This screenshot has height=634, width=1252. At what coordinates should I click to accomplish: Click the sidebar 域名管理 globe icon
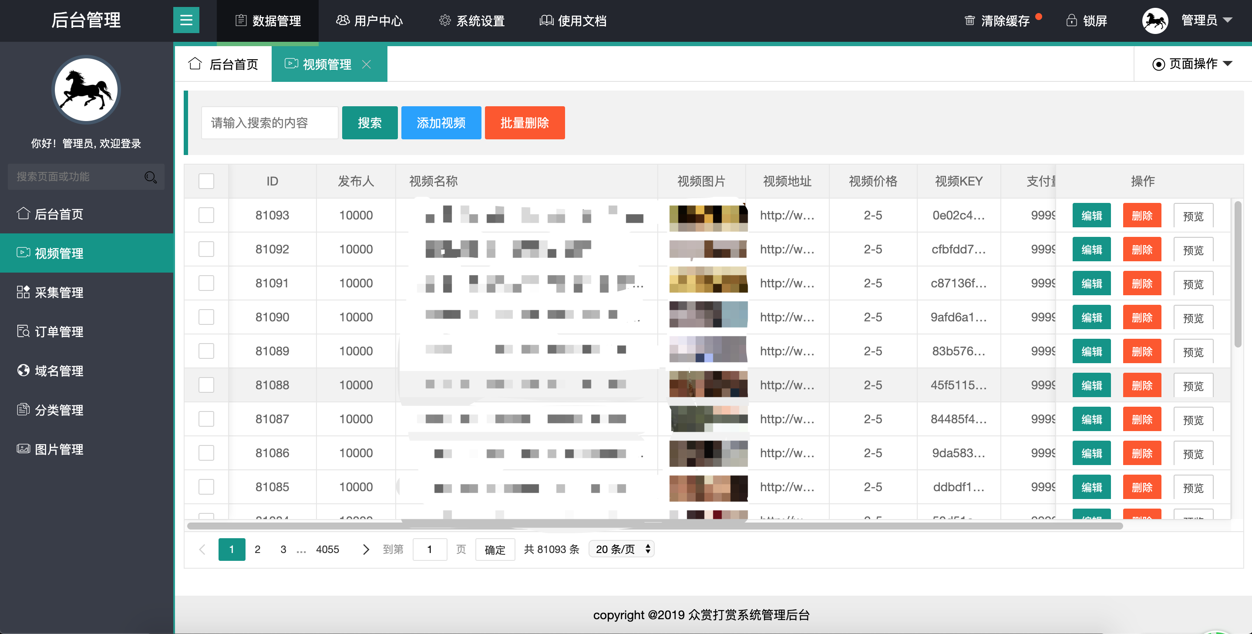click(x=24, y=370)
